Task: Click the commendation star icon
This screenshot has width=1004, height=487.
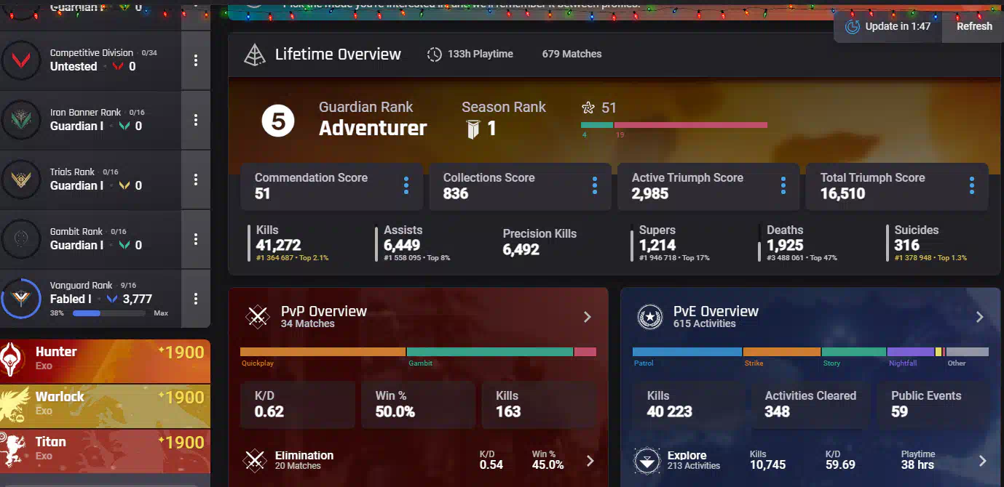Action: click(588, 108)
